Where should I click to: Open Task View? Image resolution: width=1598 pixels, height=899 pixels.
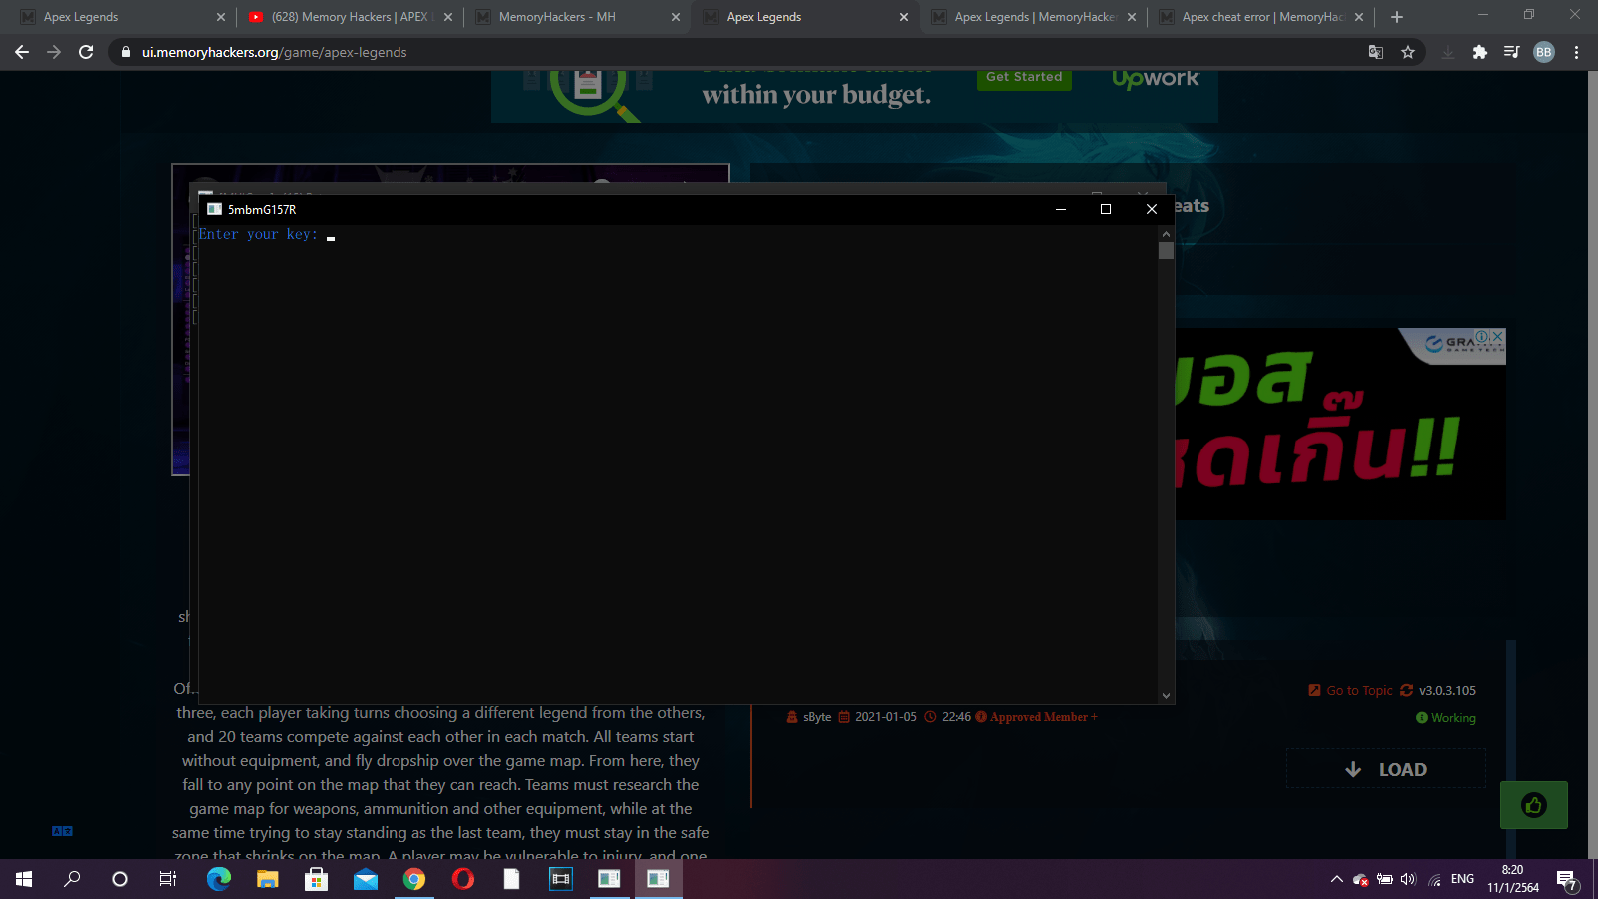pos(168,879)
